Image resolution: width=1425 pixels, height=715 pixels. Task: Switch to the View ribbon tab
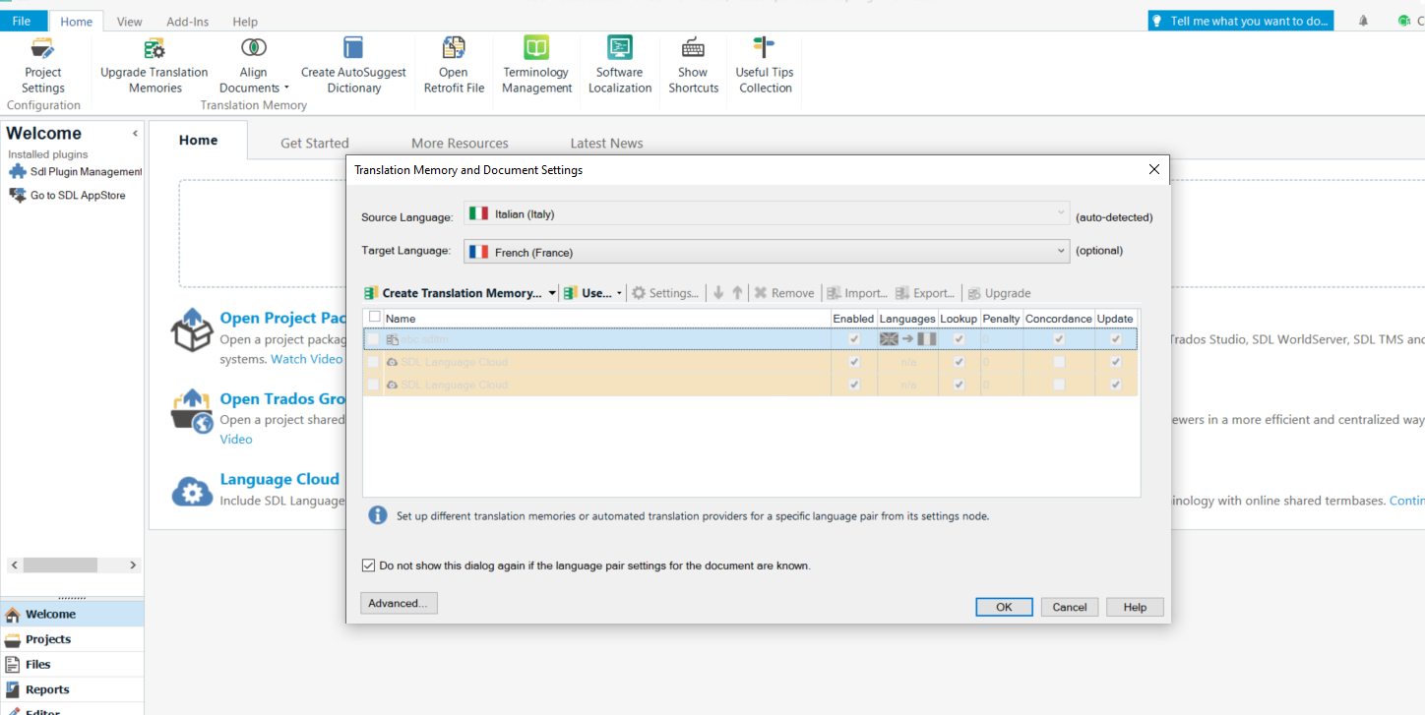click(129, 22)
